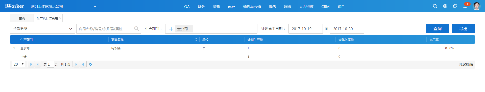485x92 pixels.
Task: Open the company switcher dropdown arrow
Action: tap(95, 6)
